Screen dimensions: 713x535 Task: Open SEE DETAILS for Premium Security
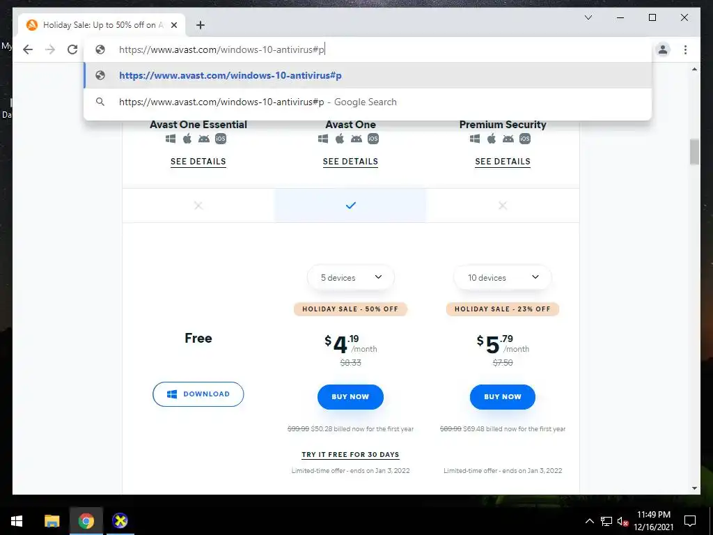503,162
